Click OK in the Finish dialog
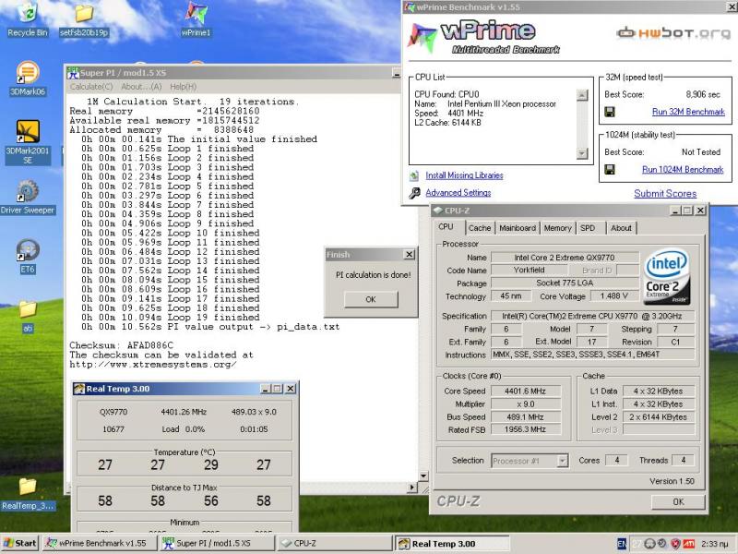The width and height of the screenshot is (738, 554). 371,299
